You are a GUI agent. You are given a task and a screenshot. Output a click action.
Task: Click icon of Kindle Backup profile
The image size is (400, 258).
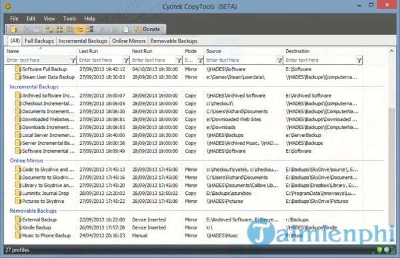[x=18, y=227]
